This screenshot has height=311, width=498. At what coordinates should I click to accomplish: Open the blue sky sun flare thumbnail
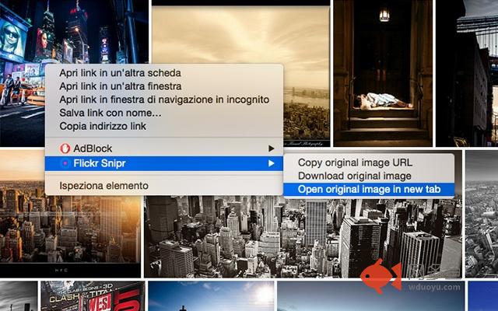coord(211,296)
